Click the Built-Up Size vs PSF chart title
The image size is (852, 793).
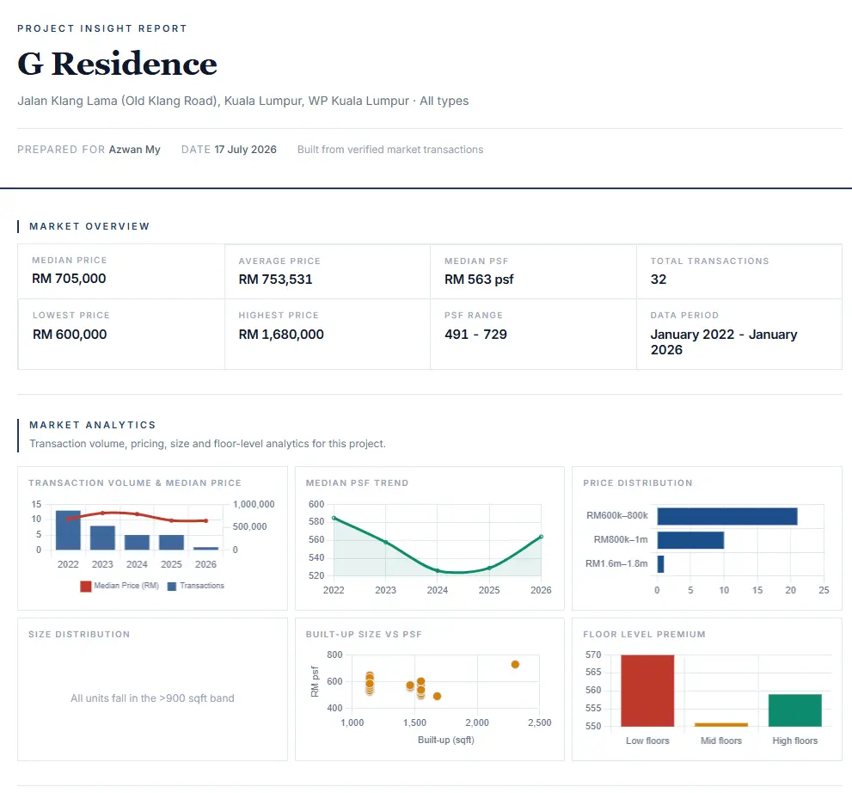coord(364,634)
